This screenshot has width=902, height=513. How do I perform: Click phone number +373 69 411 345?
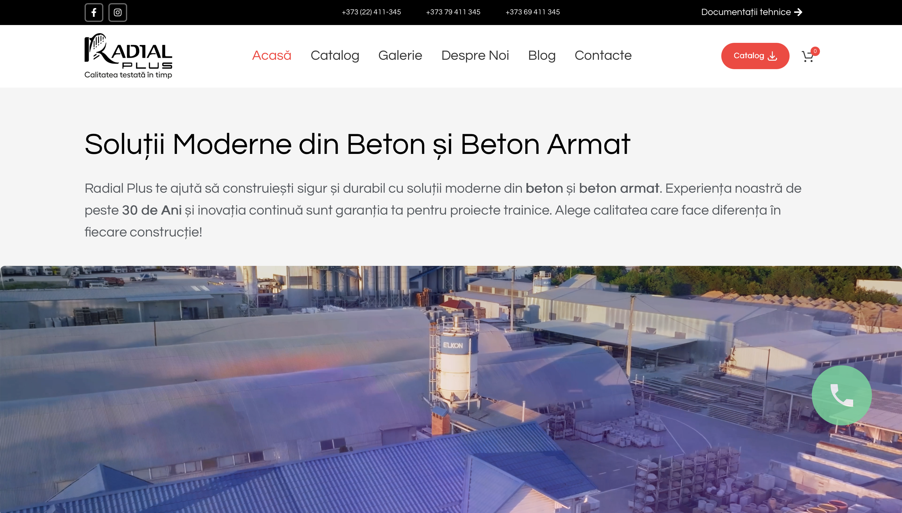pyautogui.click(x=532, y=12)
